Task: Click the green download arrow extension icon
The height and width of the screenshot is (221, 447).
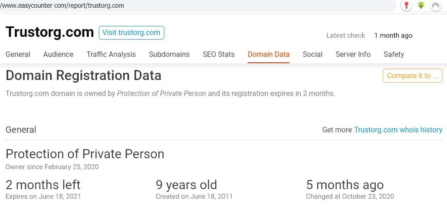Action: pyautogui.click(x=421, y=5)
